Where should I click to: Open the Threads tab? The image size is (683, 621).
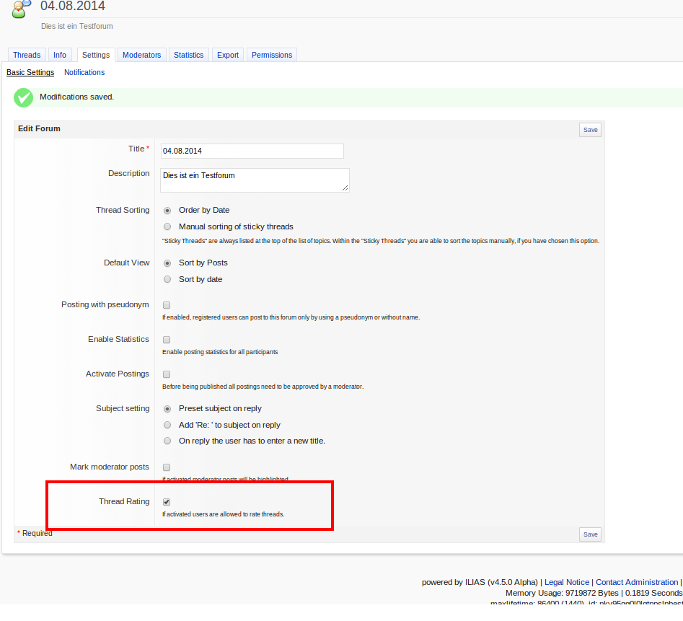coord(27,55)
